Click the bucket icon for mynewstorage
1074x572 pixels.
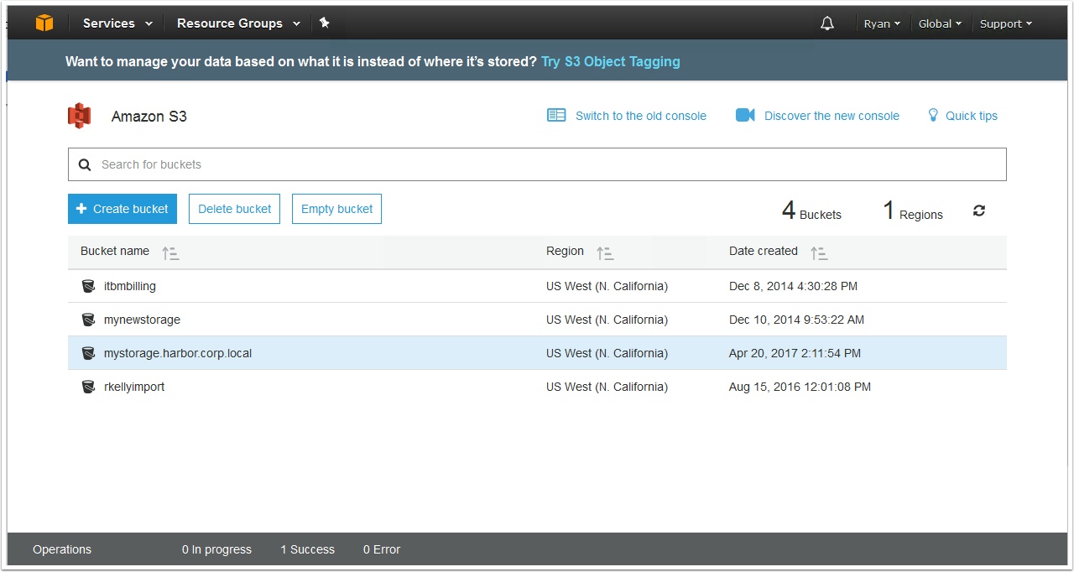click(88, 320)
